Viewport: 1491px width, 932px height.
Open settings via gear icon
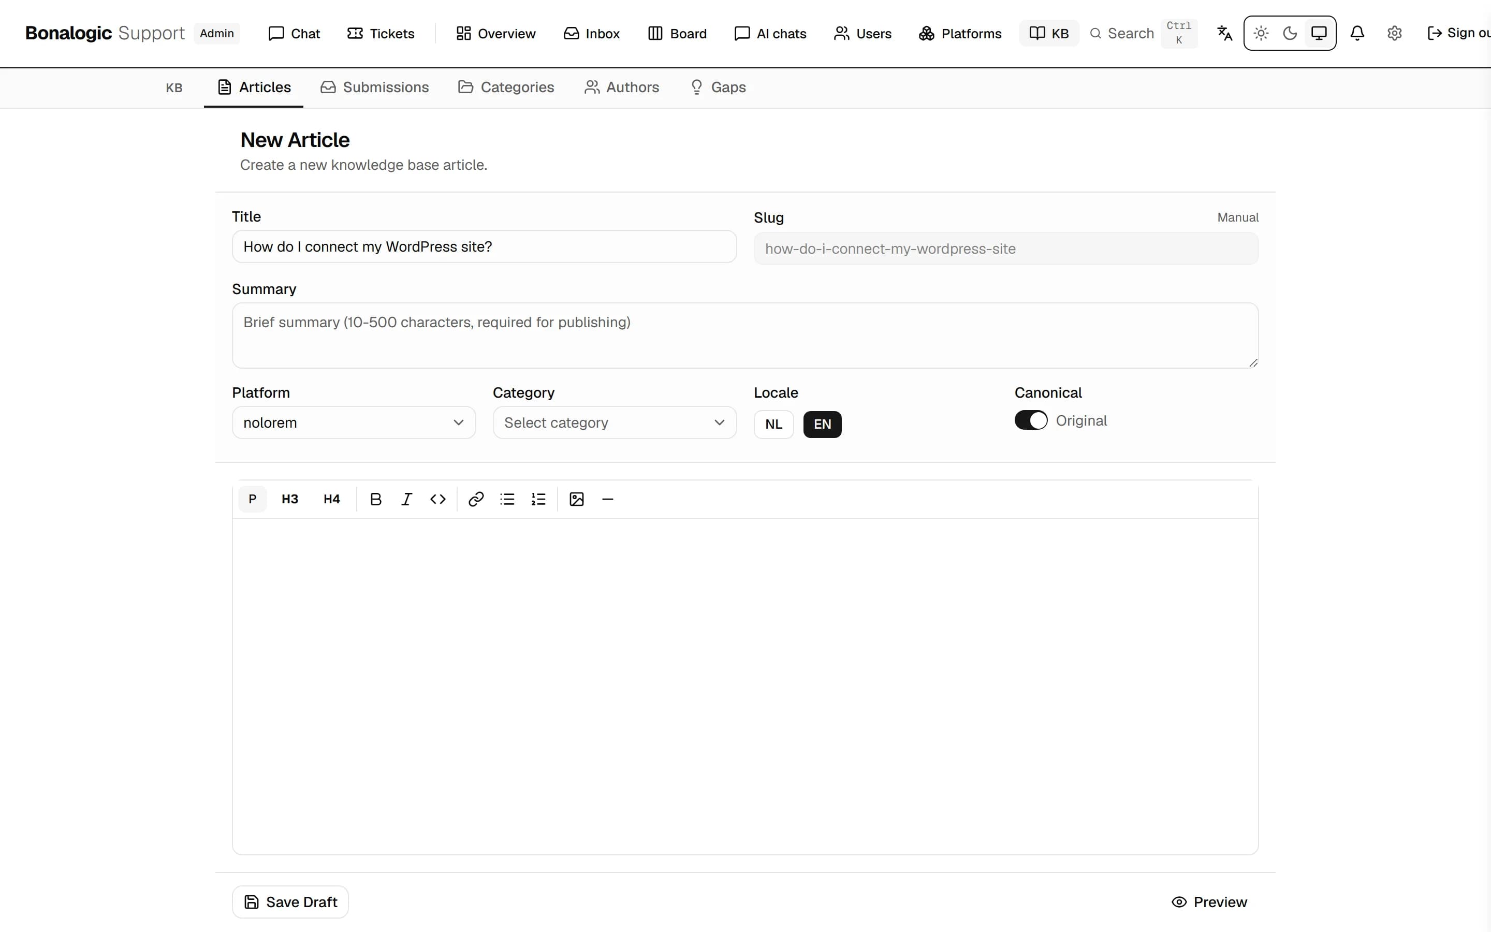pos(1395,33)
